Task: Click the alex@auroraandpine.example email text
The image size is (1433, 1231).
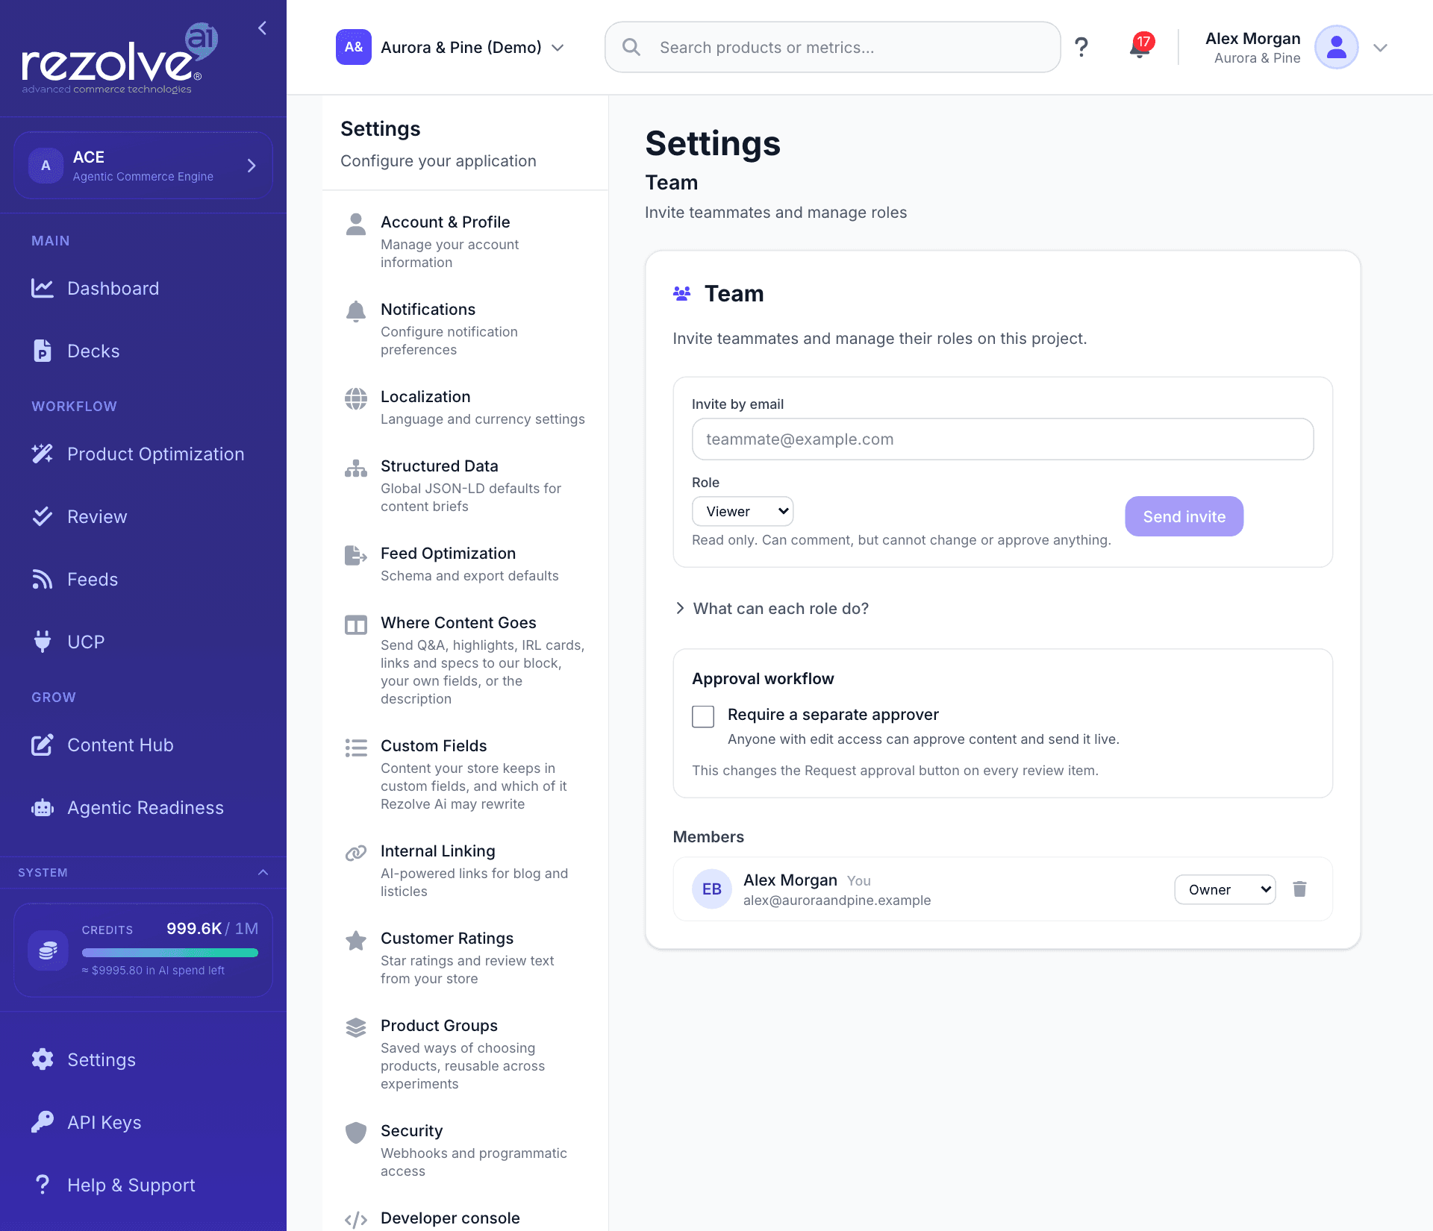Action: point(837,900)
